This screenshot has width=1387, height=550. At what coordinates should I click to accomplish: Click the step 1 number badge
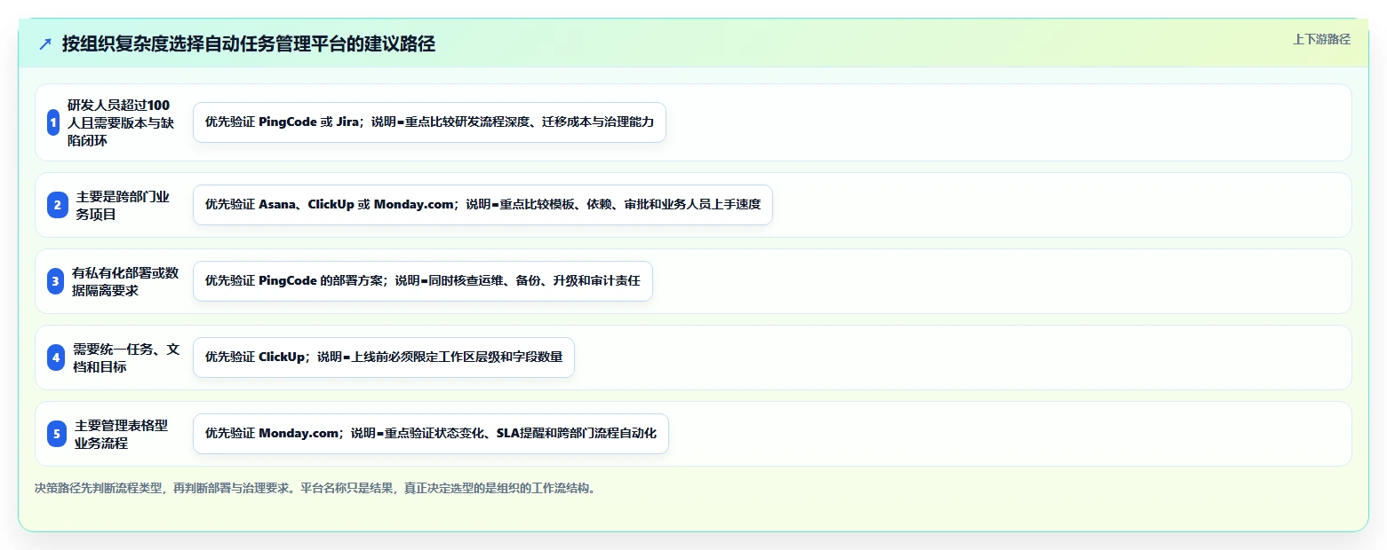click(x=53, y=122)
